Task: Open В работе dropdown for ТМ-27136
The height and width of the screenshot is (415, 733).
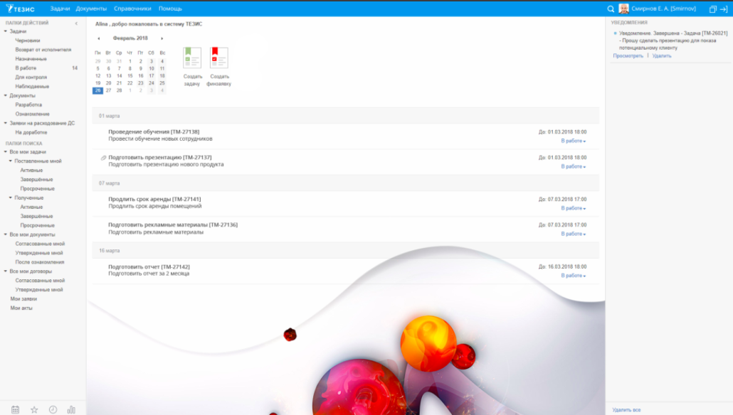Action: 573,234
